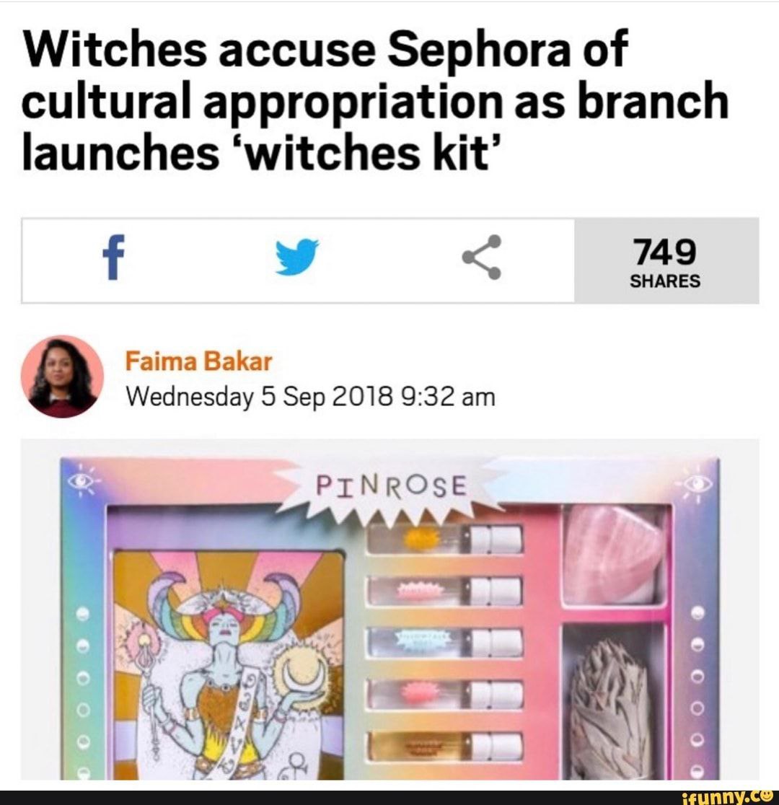Click the publication date Wednesday 5 Sep 2018

pyautogui.click(x=310, y=397)
